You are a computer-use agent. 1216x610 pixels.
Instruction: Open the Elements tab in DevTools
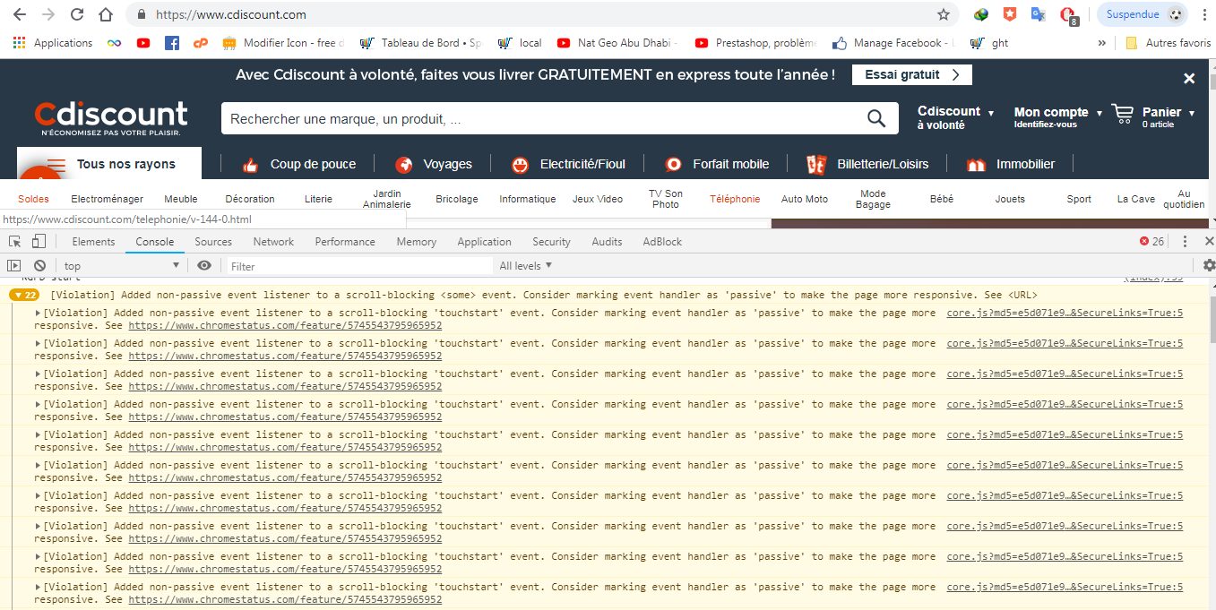click(93, 242)
